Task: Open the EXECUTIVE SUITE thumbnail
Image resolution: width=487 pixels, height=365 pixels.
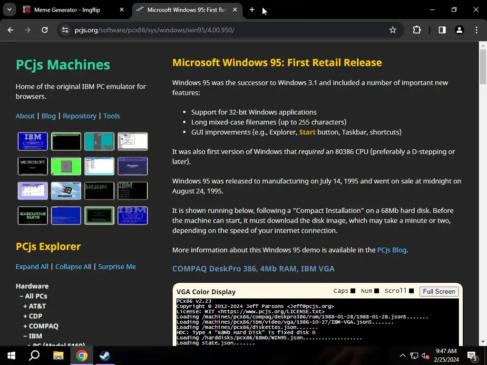Action: 33,215
